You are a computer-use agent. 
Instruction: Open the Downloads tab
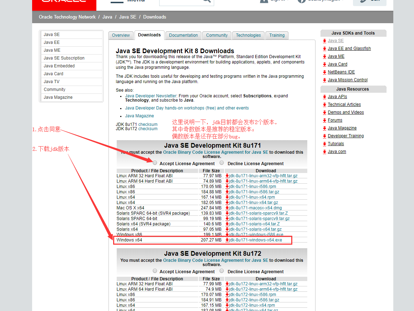(x=150, y=35)
